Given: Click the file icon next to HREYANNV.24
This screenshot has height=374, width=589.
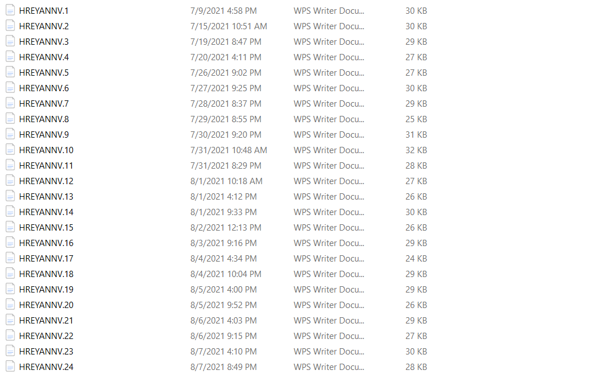Looking at the screenshot, I should 10,367.
